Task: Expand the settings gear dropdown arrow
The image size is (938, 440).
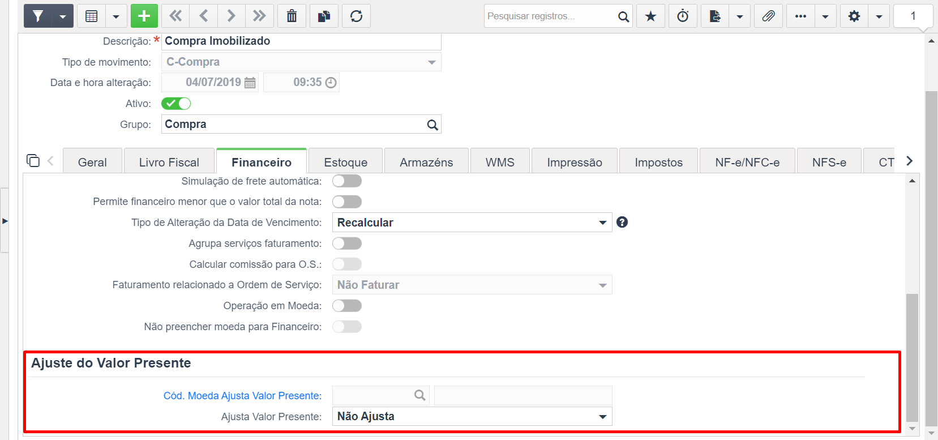Action: [879, 16]
